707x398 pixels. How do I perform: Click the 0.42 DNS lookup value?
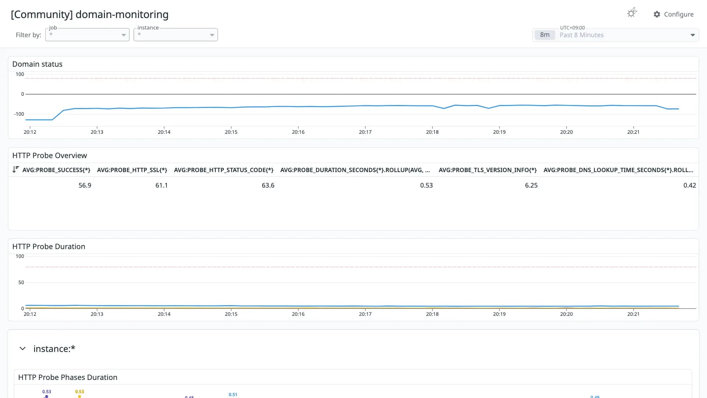tap(690, 185)
